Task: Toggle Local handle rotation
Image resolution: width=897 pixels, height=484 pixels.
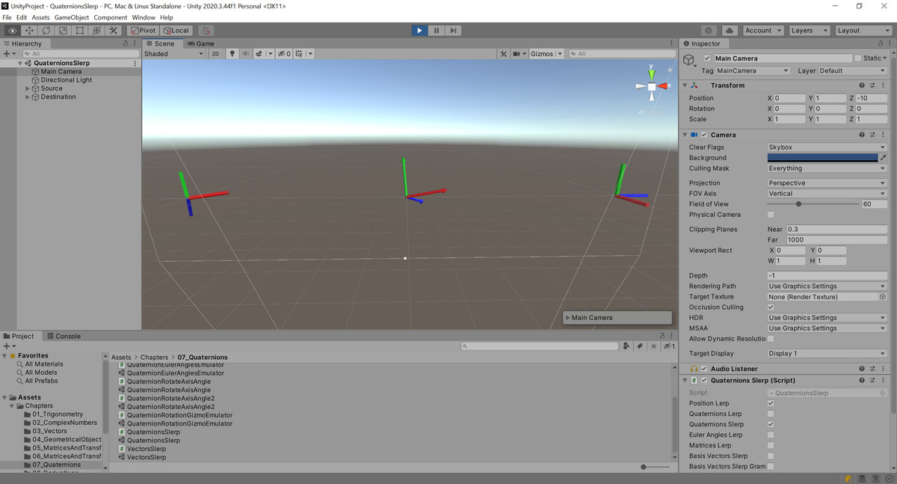Action: [x=176, y=31]
